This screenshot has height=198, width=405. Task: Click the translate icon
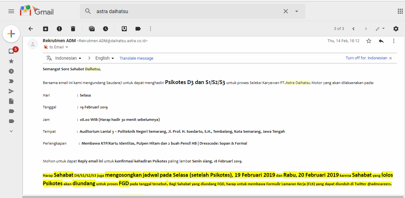pyautogui.click(x=49, y=58)
